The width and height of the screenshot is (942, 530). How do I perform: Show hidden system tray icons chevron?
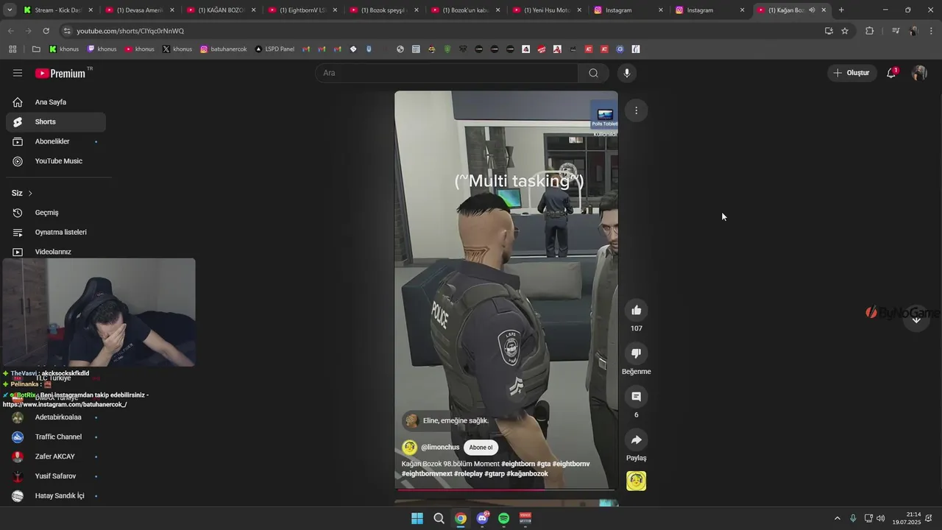point(837,518)
